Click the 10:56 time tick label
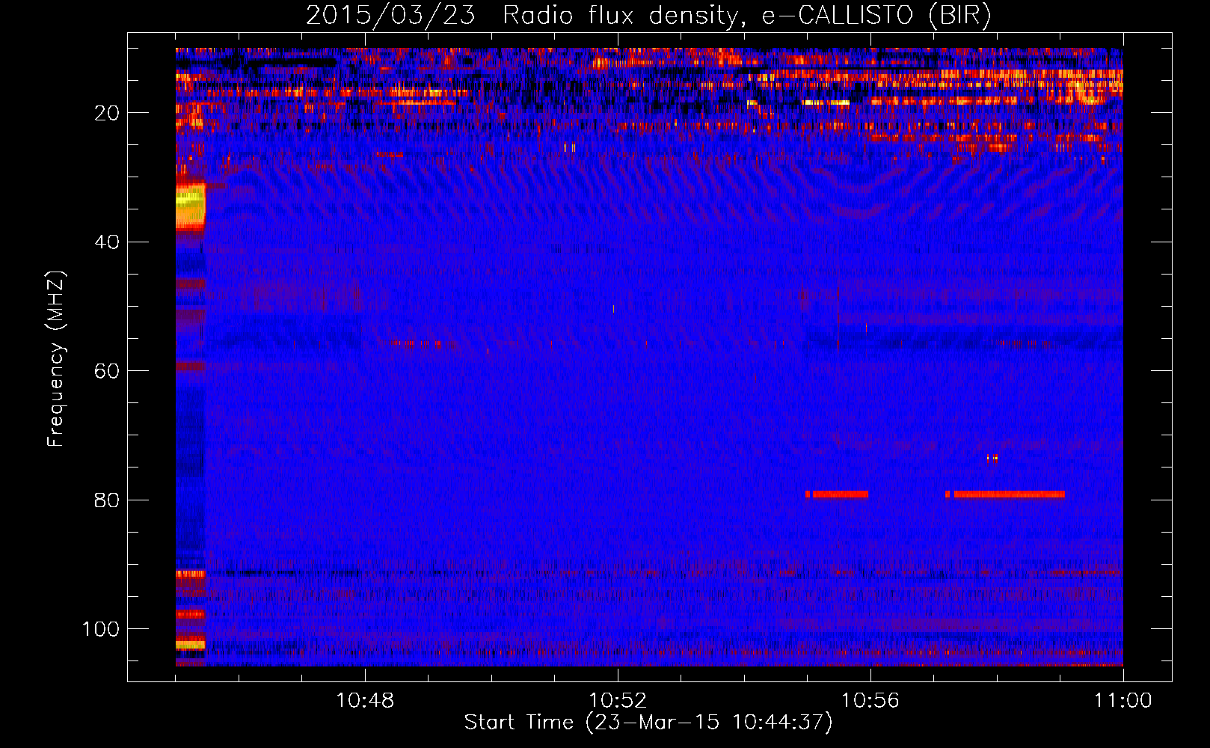 [870, 700]
